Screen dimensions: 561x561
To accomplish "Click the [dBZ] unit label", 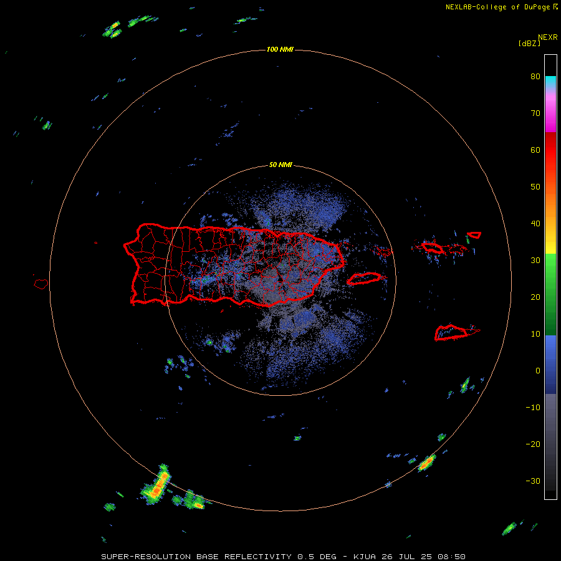I will click(x=529, y=44).
